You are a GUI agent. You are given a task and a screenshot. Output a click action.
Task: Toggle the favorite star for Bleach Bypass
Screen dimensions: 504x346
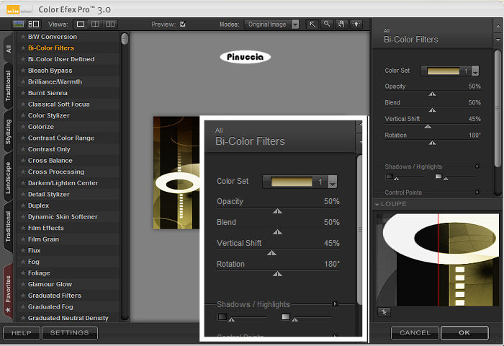23,71
